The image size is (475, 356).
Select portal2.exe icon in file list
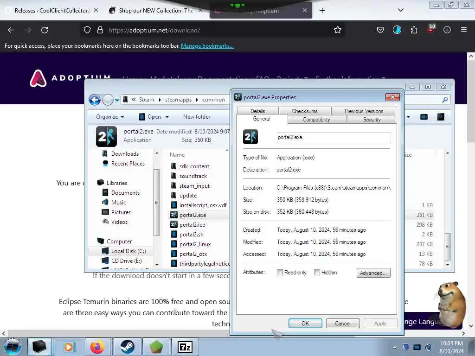point(173,215)
